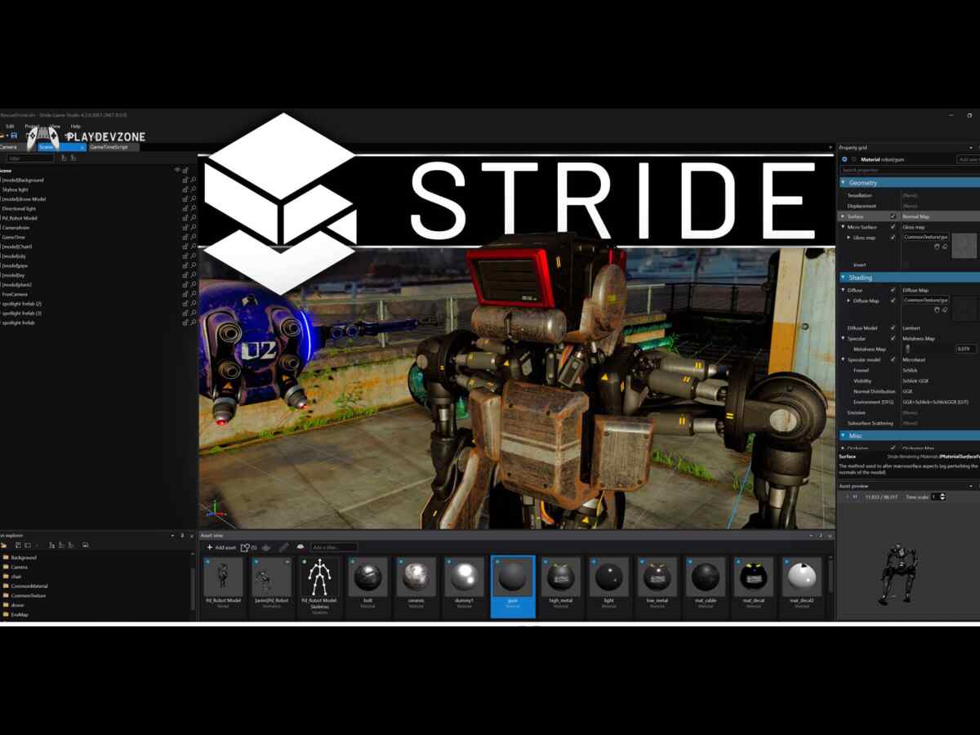
Task: Click the Time scale stepper
Action: (x=944, y=497)
